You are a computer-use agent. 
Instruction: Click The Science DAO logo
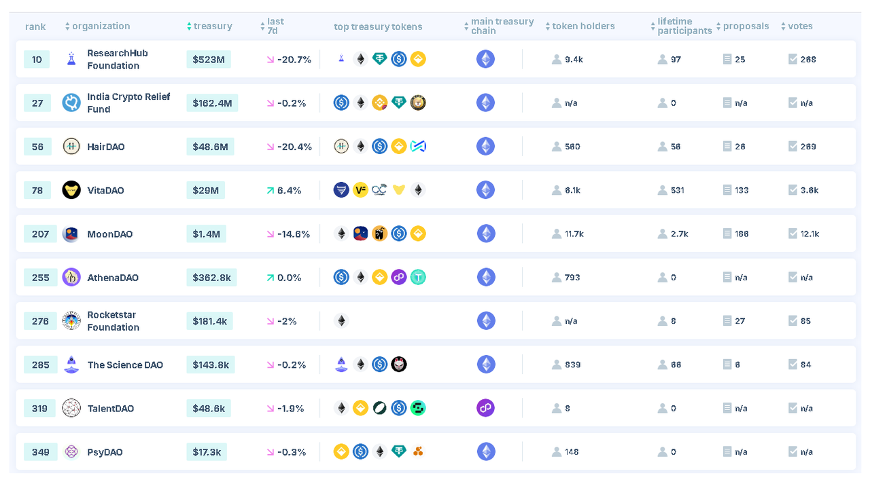[71, 365]
